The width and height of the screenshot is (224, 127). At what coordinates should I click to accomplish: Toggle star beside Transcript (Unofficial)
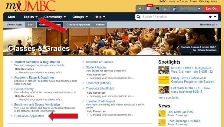click(x=83, y=89)
